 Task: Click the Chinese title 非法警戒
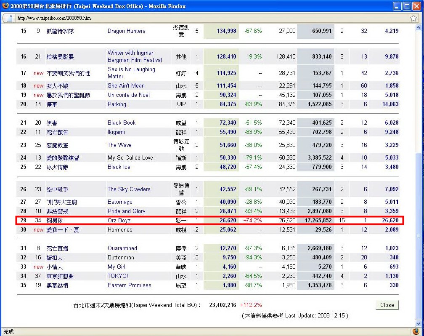coord(57,211)
